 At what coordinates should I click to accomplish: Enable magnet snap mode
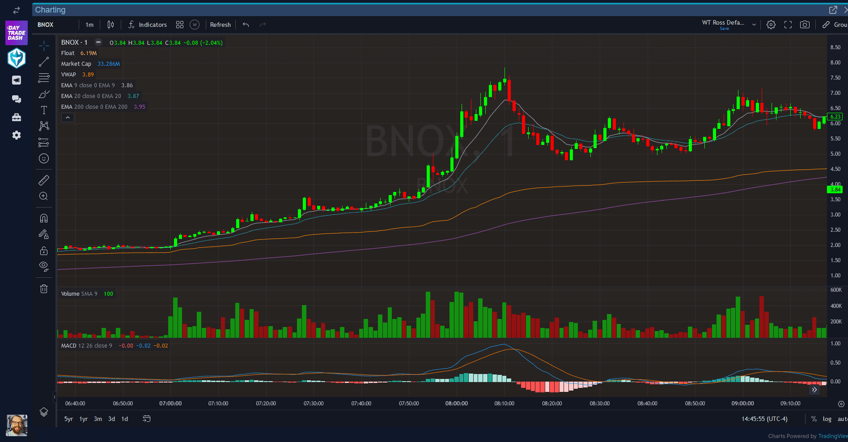click(x=43, y=218)
